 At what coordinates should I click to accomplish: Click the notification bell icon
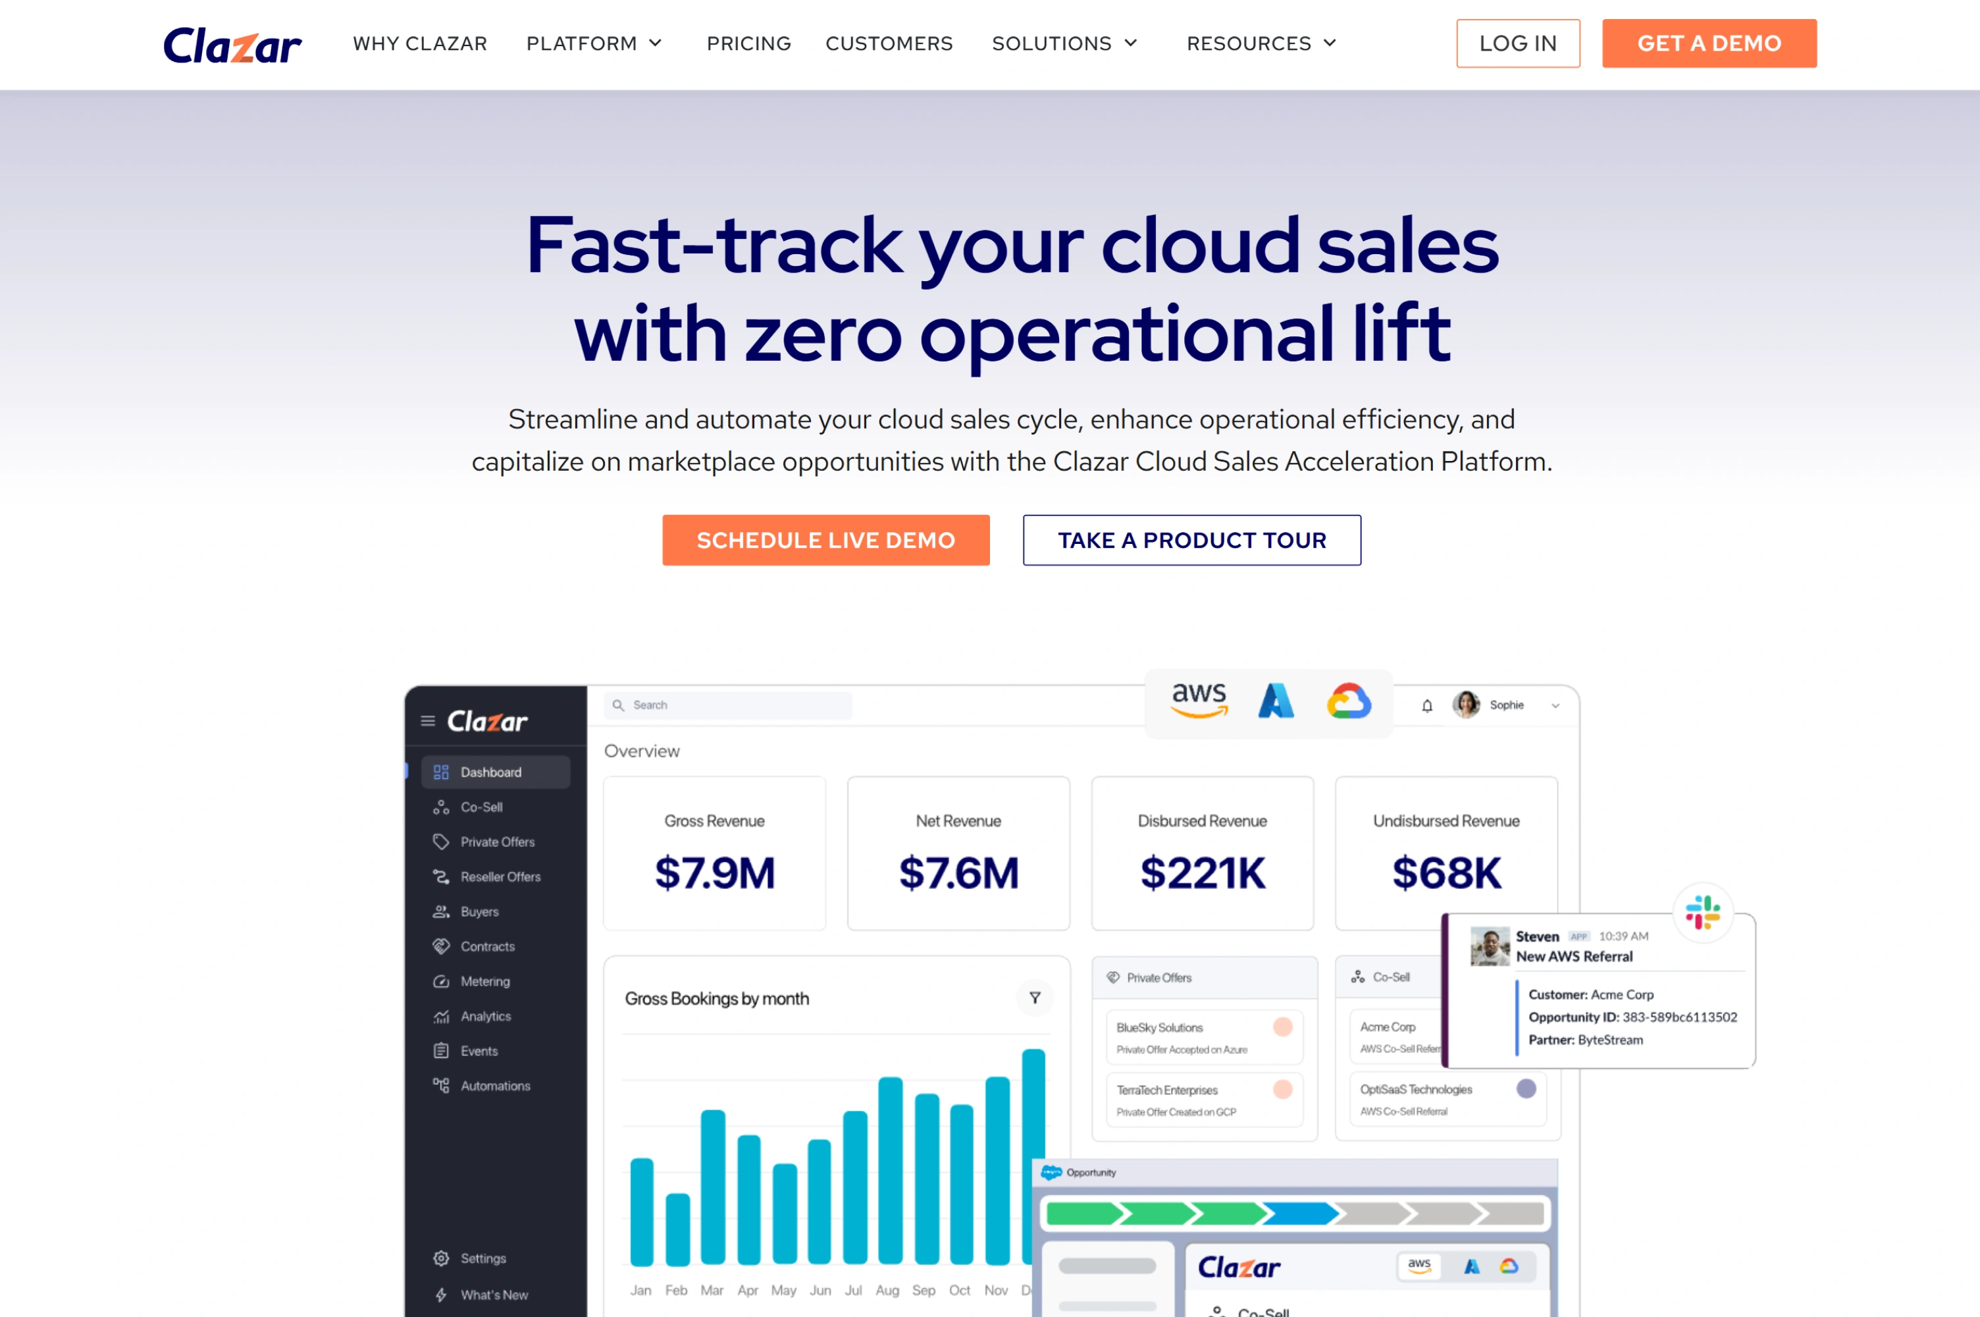(x=1427, y=705)
